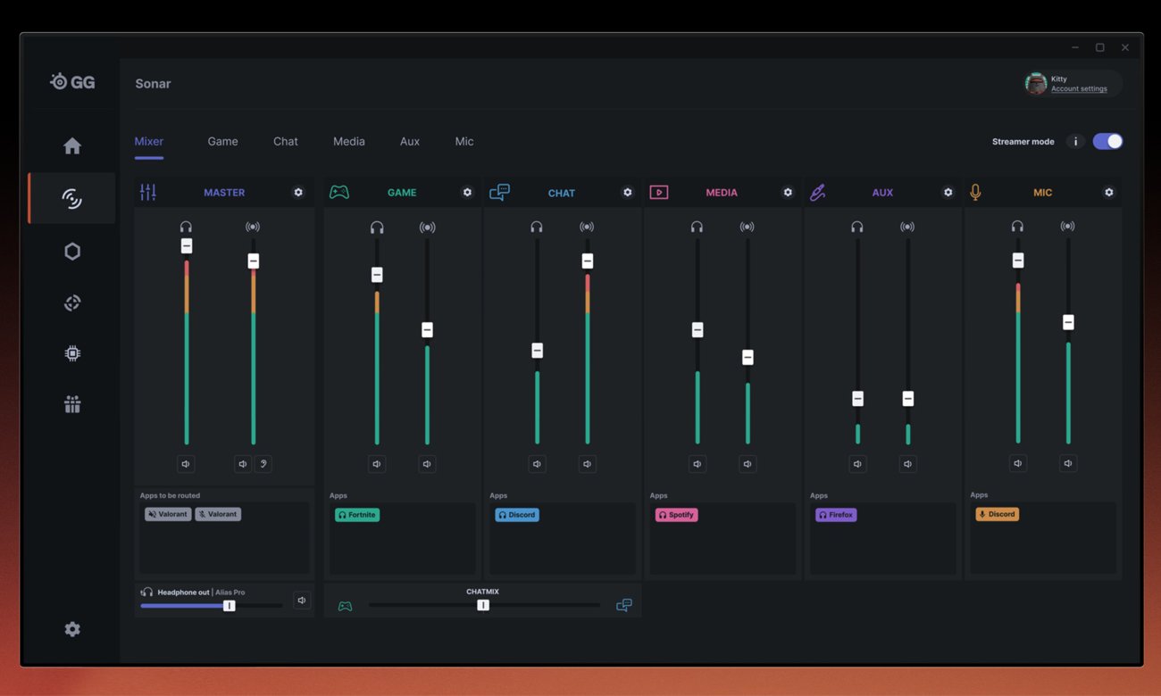Click the Mic headphone volume fader handle
1161x696 pixels.
(x=1018, y=261)
